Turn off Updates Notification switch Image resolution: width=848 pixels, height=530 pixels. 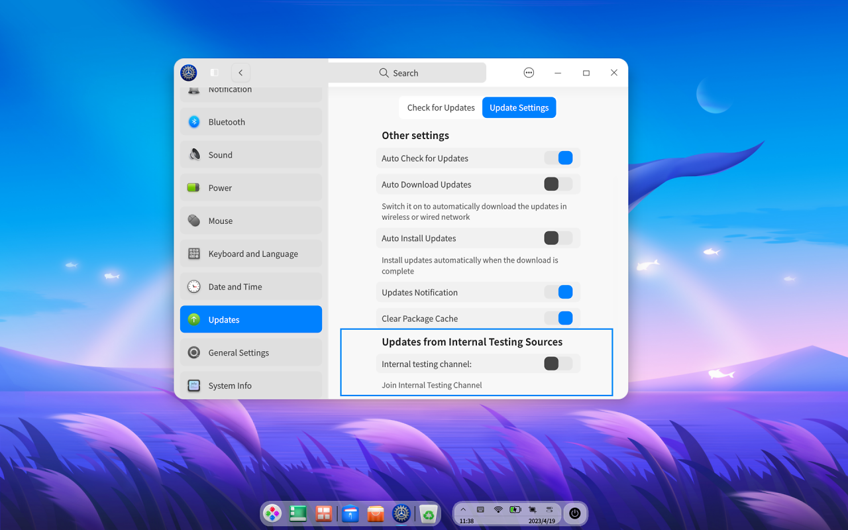558,292
